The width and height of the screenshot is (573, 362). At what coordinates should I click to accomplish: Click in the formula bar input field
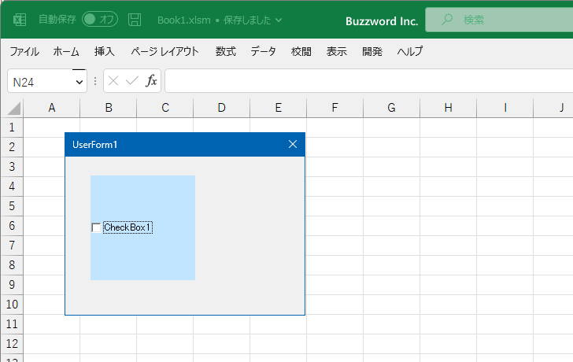tap(362, 81)
